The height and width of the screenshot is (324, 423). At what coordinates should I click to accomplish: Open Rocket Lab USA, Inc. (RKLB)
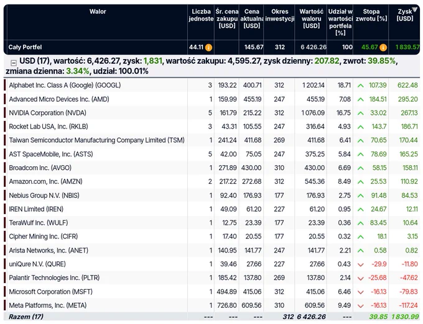click(49, 127)
